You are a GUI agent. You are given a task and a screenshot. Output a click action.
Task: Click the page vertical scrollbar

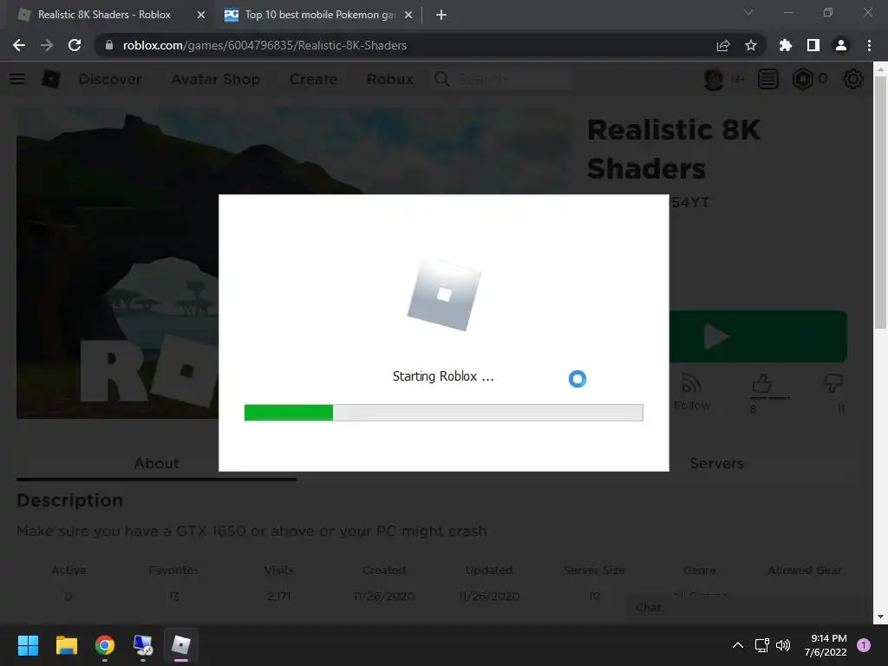pyautogui.click(x=880, y=201)
